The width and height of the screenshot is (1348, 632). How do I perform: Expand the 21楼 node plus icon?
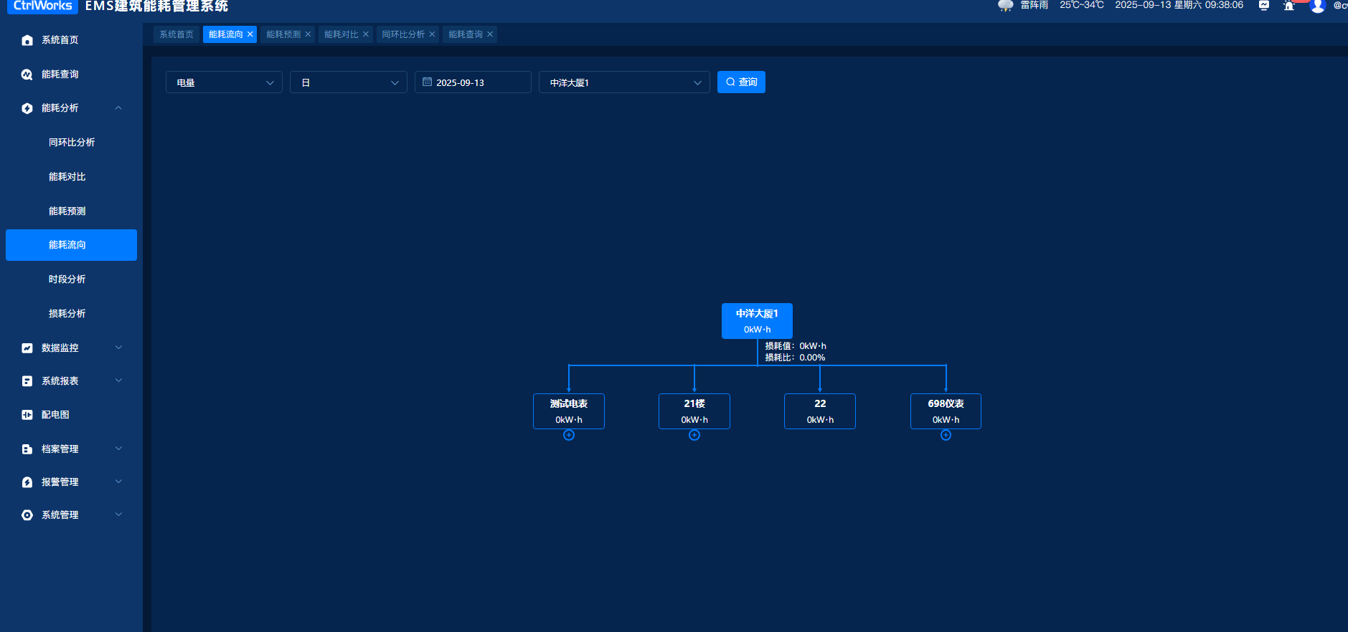[x=694, y=436]
